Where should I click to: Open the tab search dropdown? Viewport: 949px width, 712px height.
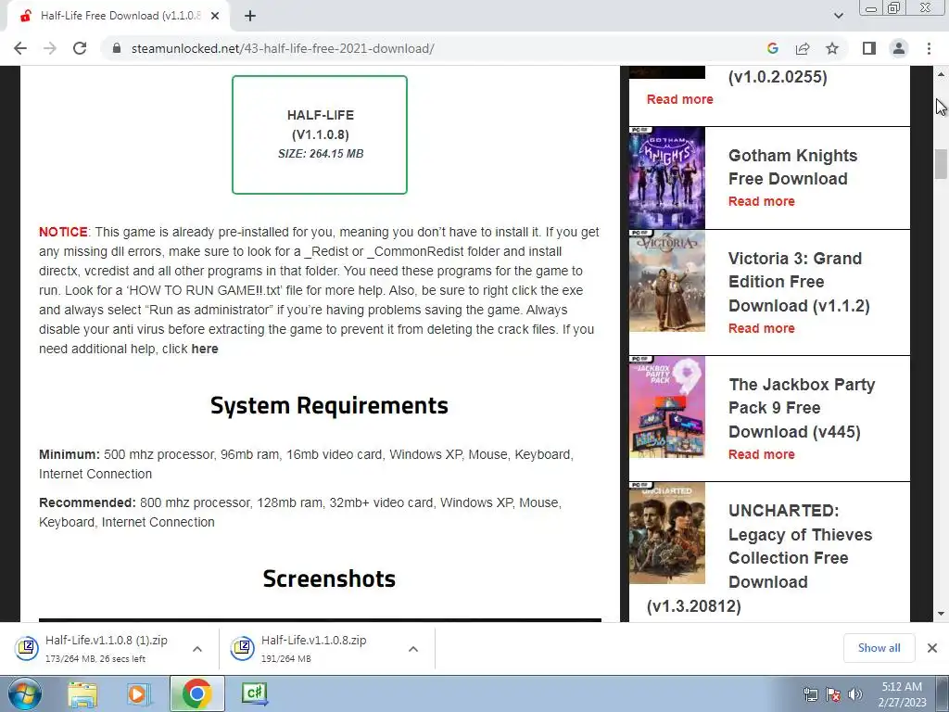tap(838, 16)
